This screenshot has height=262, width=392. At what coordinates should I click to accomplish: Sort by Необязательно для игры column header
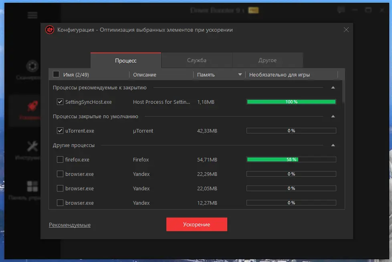point(279,75)
